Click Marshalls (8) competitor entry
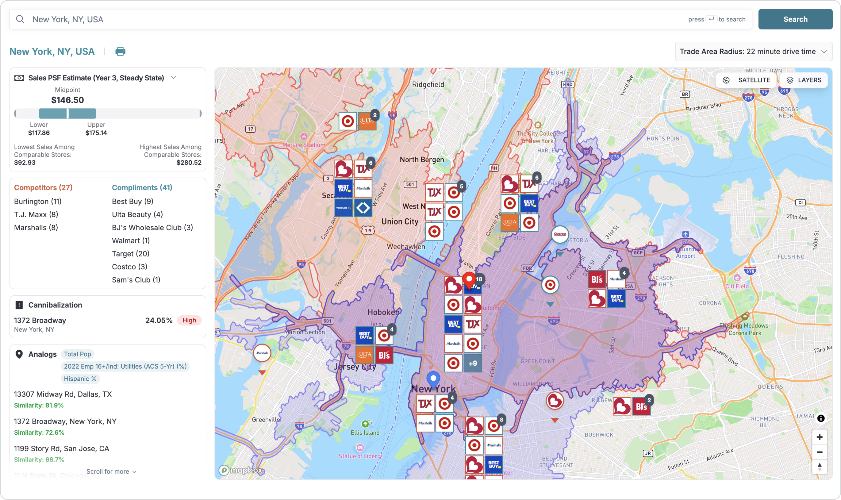Viewport: 841px width, 500px height. tap(36, 227)
